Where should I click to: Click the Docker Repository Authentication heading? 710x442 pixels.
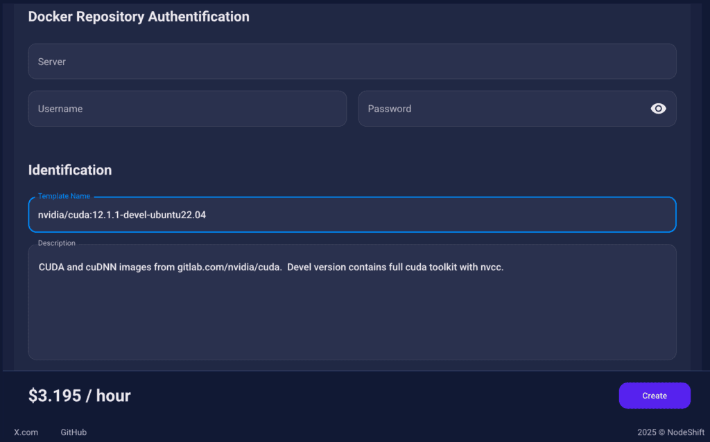pos(139,17)
